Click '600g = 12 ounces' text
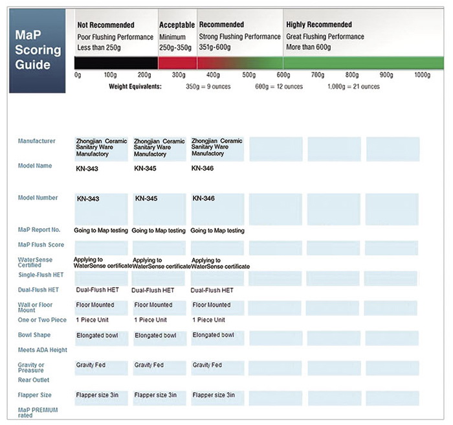This screenshot has width=453, height=425. (279, 87)
